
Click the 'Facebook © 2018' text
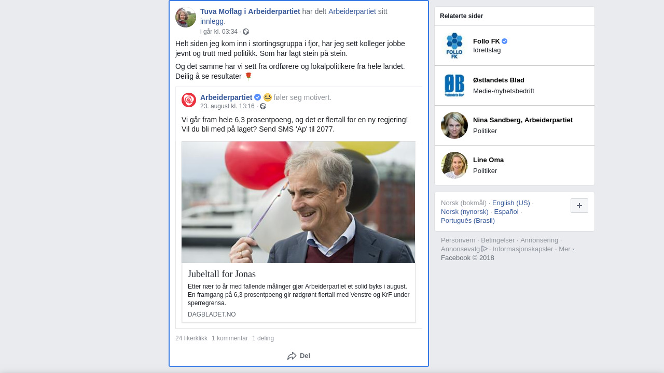click(x=467, y=258)
